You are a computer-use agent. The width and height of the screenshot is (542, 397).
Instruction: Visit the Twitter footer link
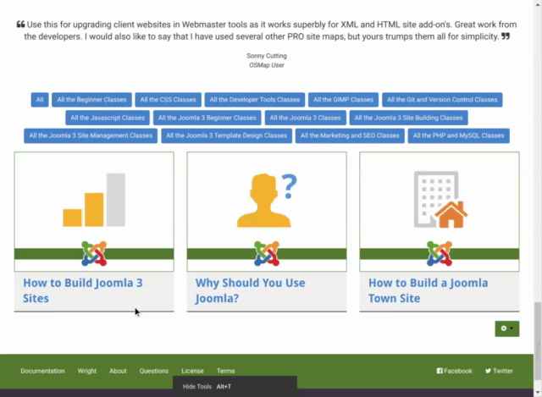499,371
